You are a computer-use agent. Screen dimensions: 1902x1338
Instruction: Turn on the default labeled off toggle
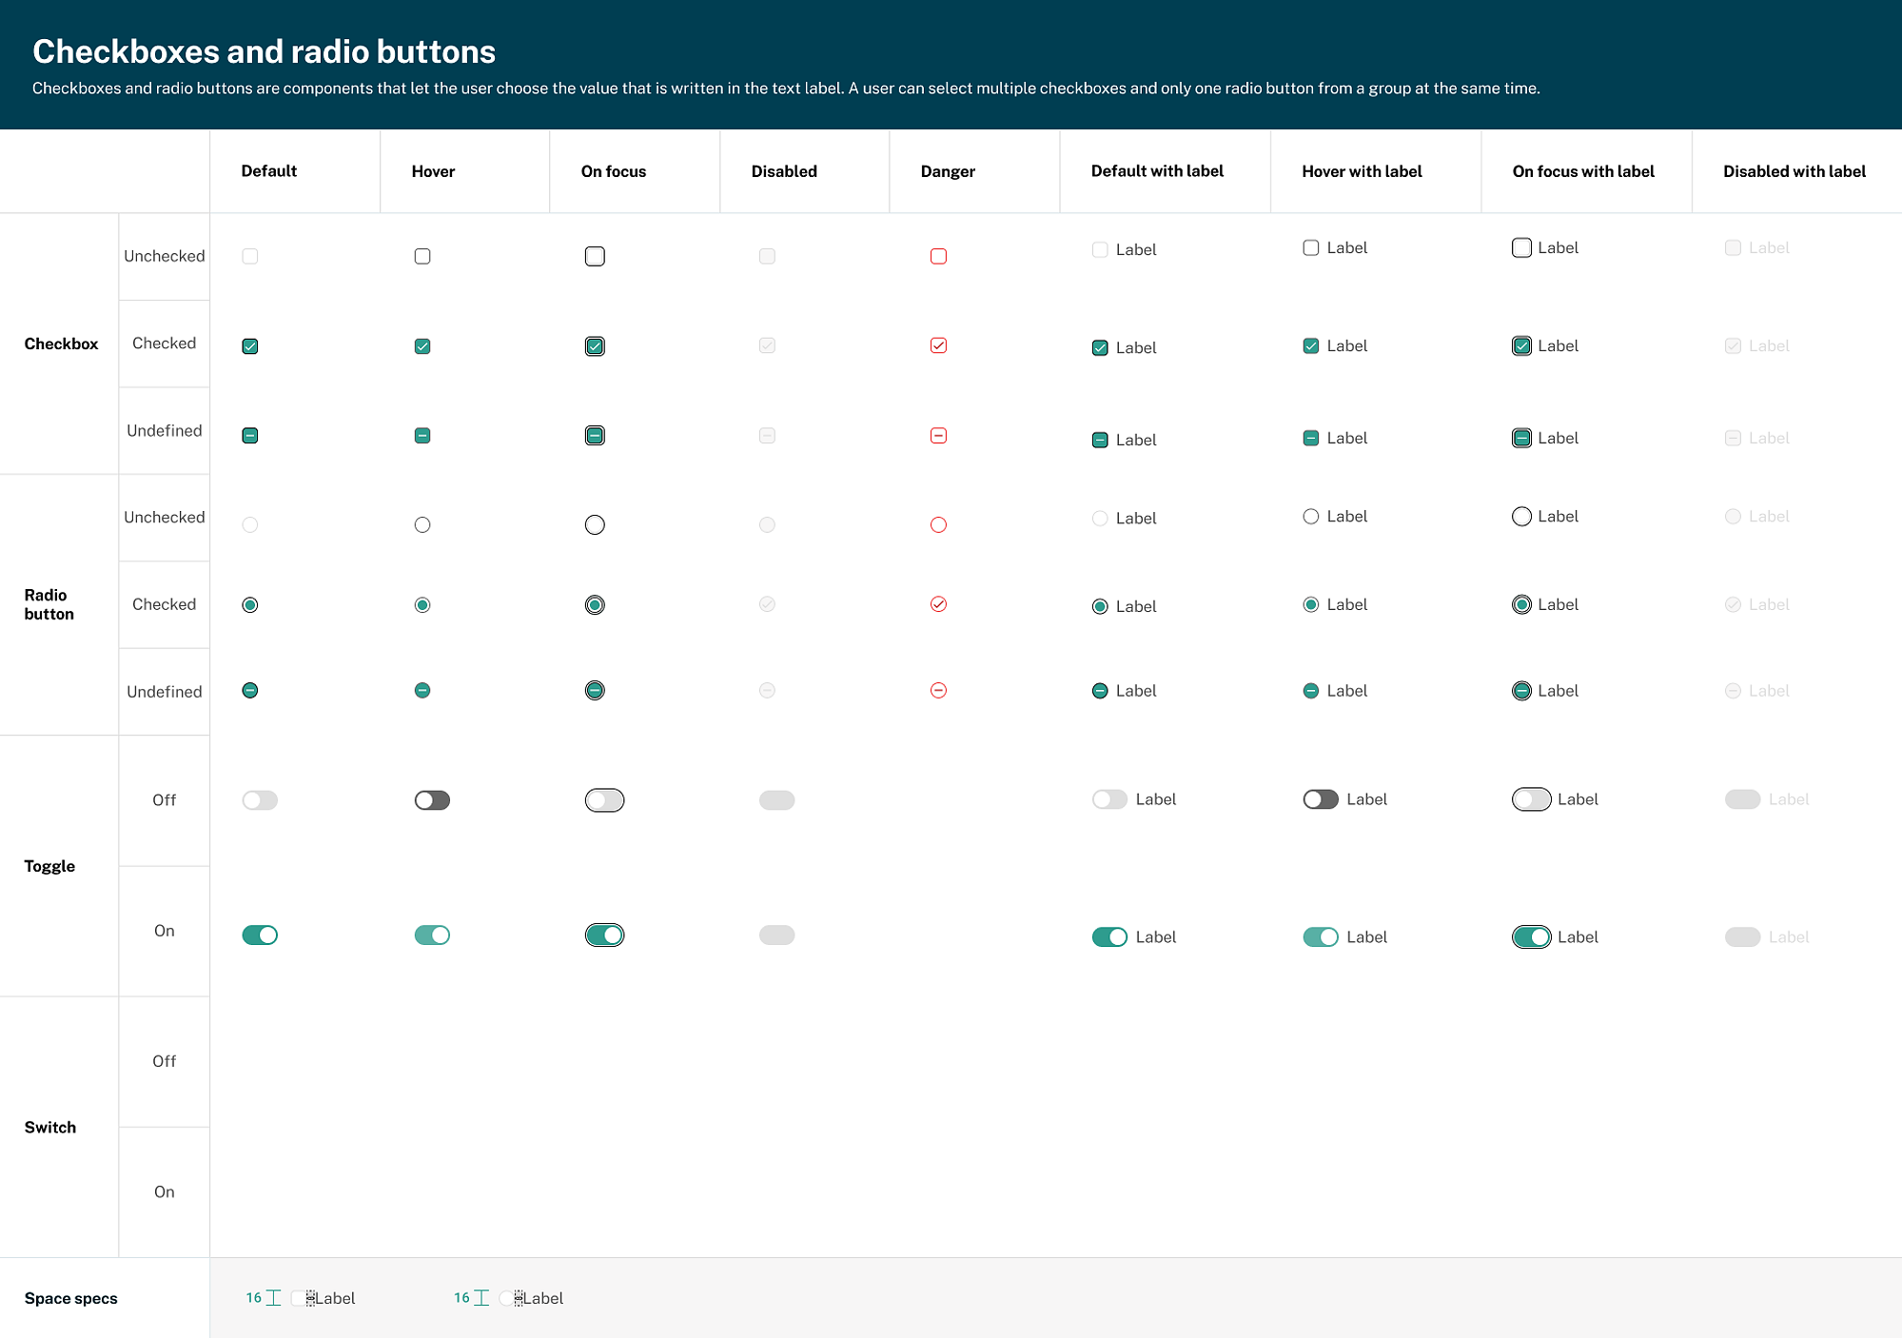coord(1109,799)
